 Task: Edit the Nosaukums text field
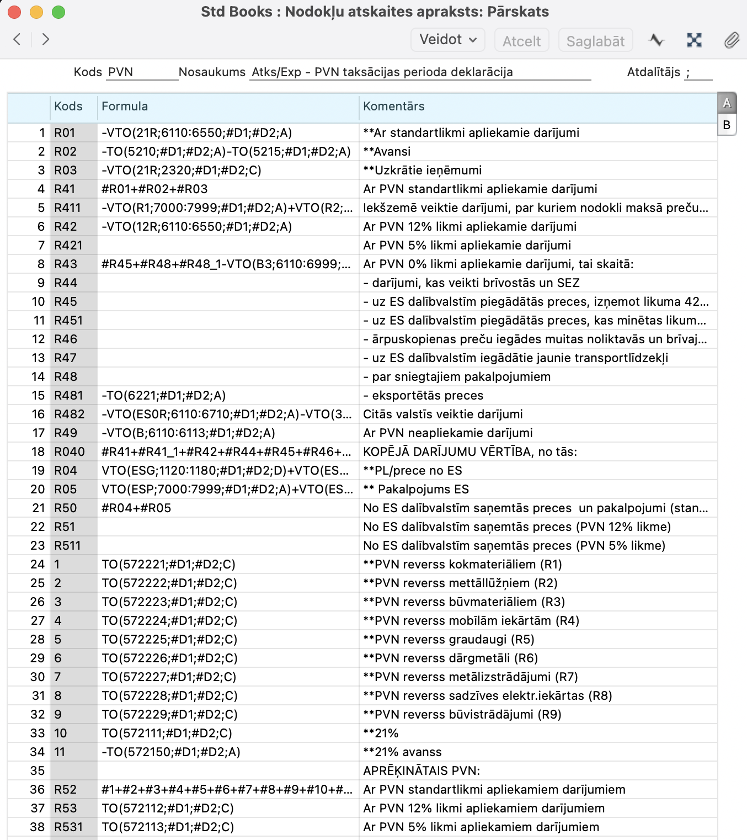point(419,72)
